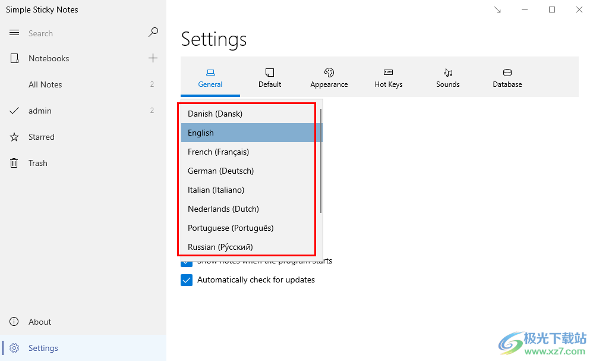The image size is (593, 361).
Task: Click the admin notebook count 2
Action: (152, 110)
